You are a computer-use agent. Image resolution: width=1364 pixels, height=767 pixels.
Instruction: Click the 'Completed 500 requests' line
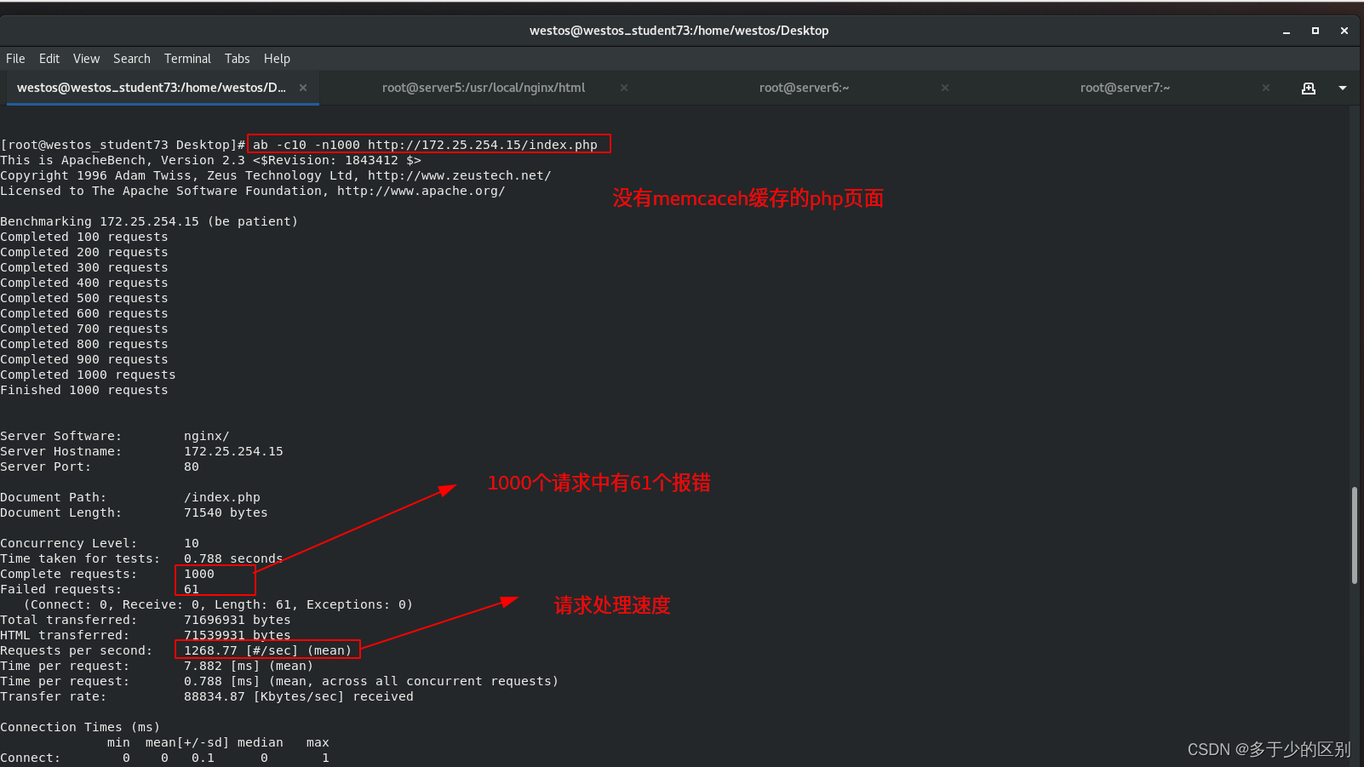tap(84, 298)
